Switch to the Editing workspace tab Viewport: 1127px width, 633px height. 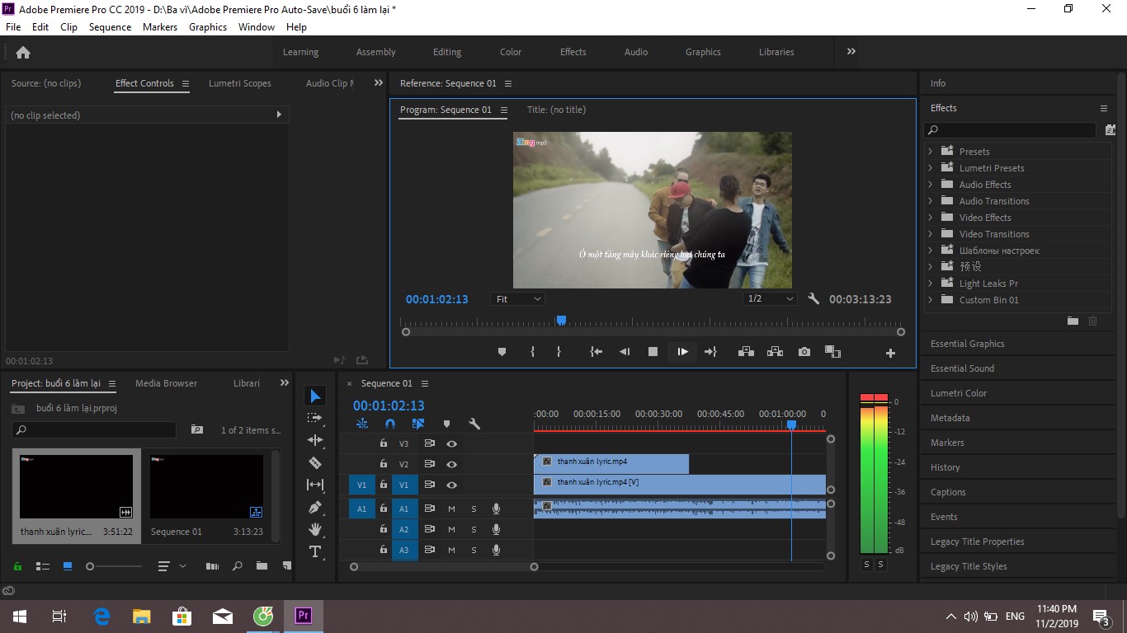(447, 52)
